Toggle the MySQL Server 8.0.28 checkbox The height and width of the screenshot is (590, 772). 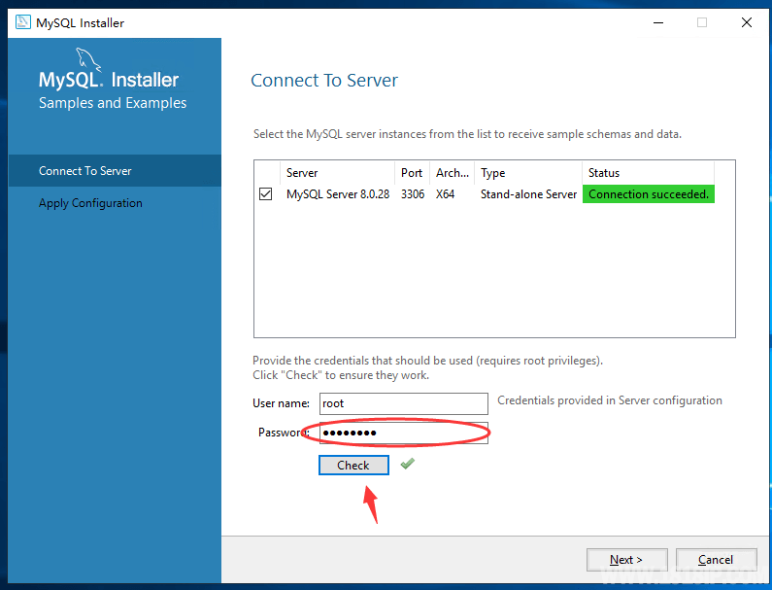click(x=265, y=194)
